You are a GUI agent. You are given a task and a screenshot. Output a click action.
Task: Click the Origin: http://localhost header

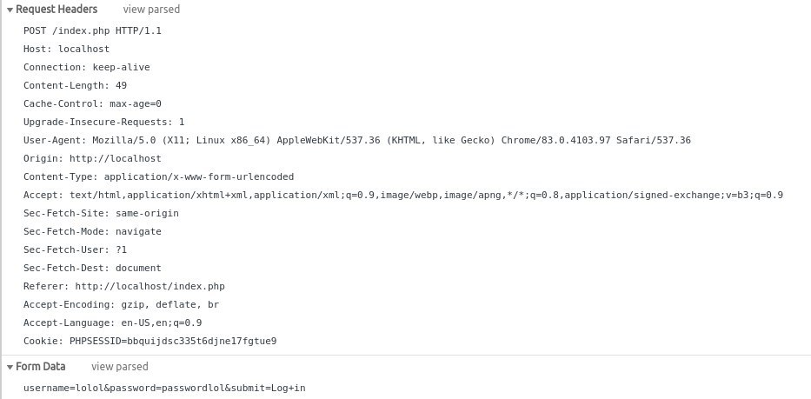tap(92, 158)
